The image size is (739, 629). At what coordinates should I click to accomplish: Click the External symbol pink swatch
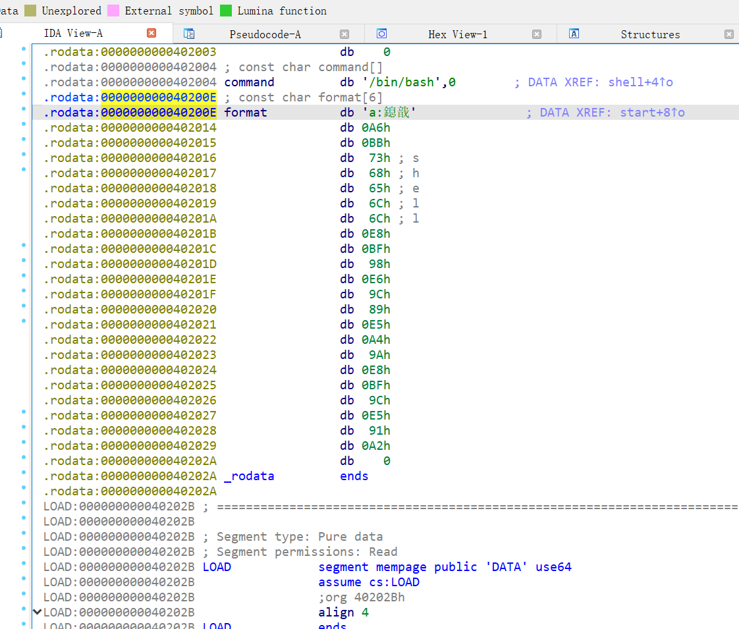113,11
